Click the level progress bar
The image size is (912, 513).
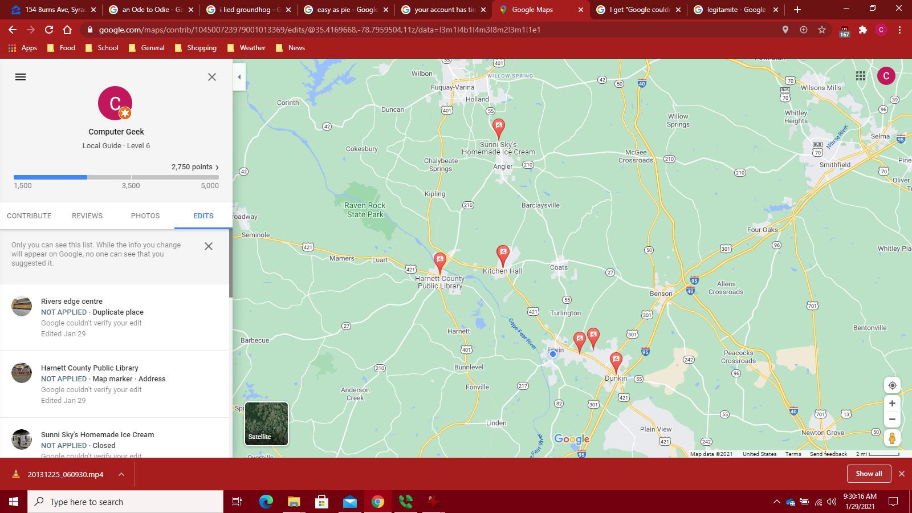click(x=116, y=177)
